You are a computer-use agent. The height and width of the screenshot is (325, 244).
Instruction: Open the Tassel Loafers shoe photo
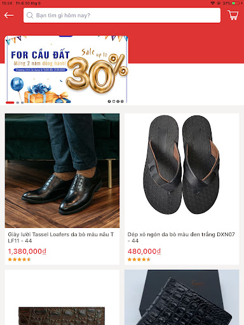pos(62,171)
